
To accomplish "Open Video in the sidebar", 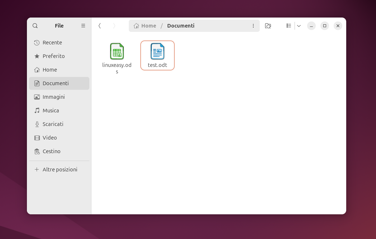I will [x=59, y=138].
